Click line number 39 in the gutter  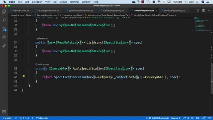click(16, 68)
